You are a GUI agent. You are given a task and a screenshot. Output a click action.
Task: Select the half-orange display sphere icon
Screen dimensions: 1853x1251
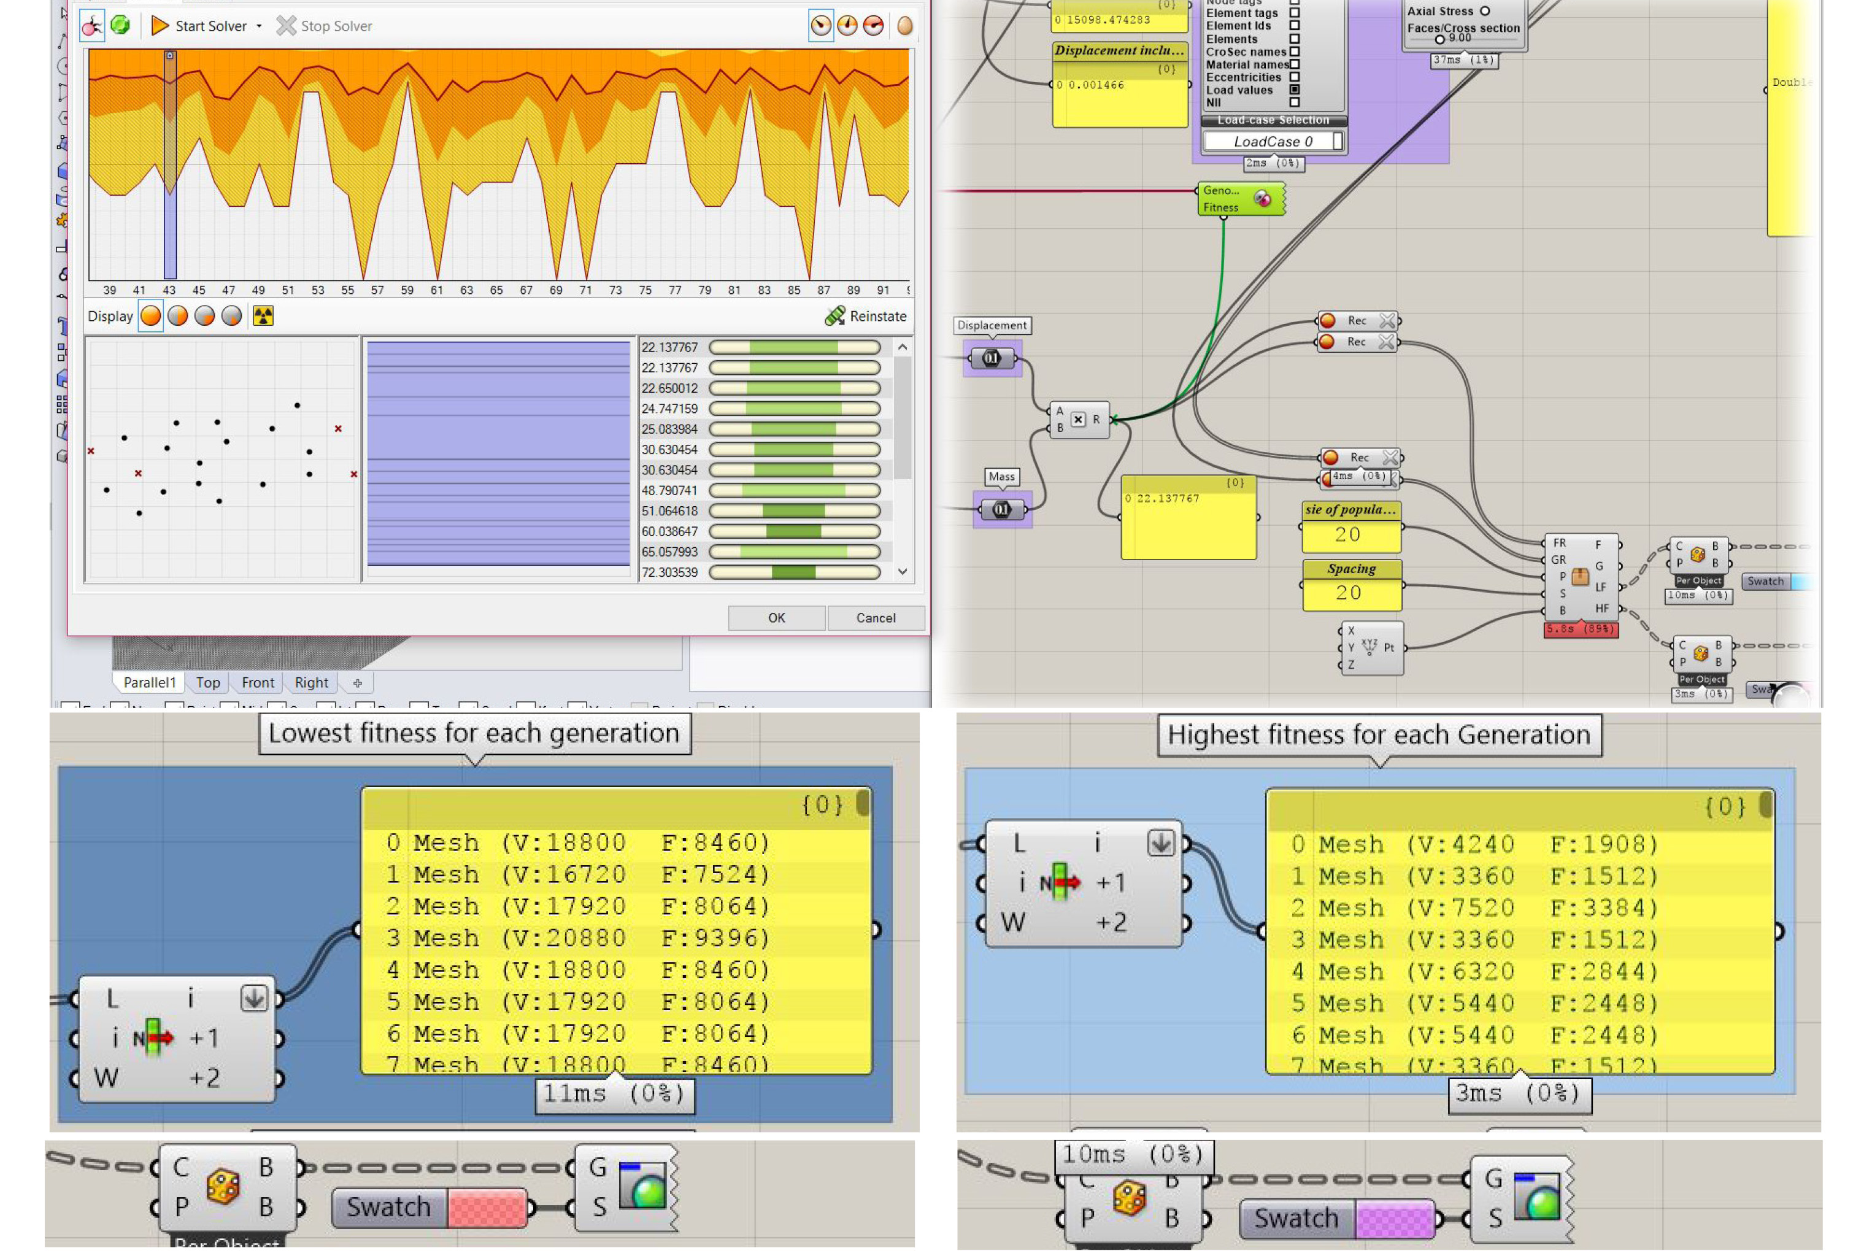178,317
